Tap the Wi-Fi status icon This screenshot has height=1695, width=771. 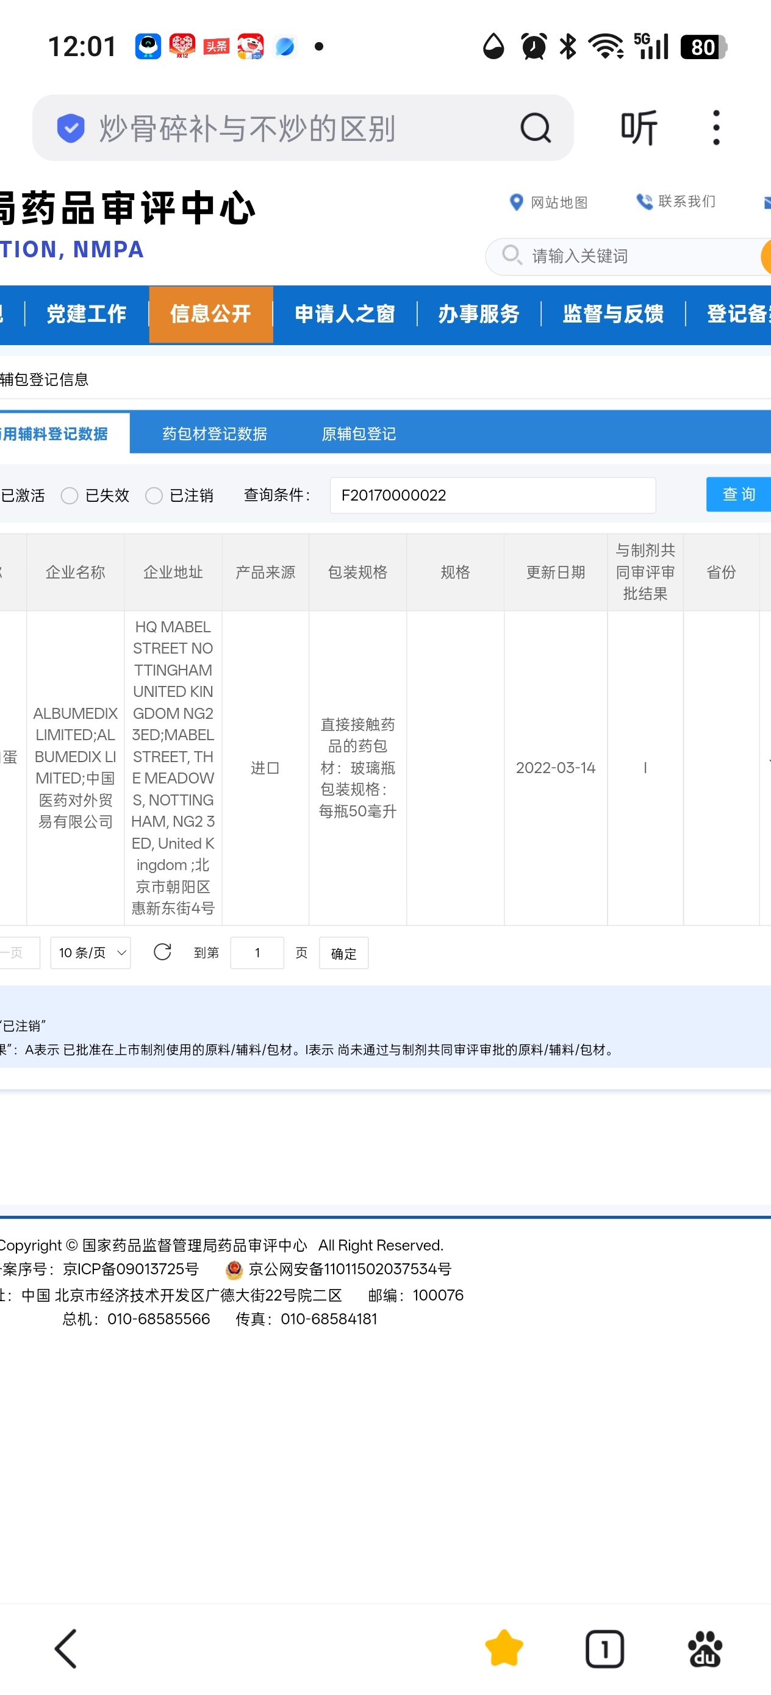click(x=606, y=47)
